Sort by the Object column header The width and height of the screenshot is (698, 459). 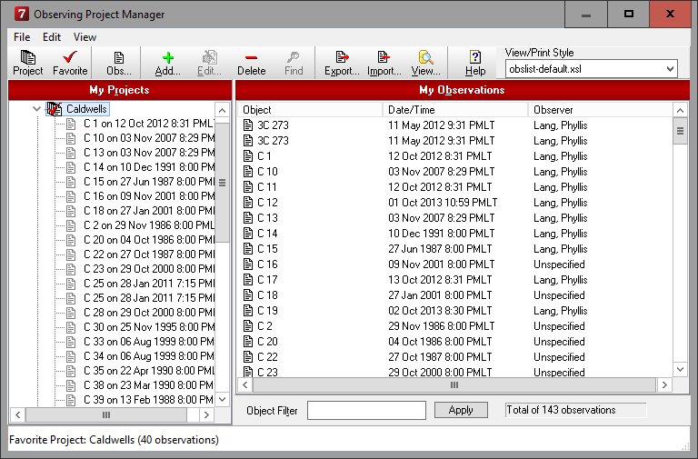click(310, 109)
